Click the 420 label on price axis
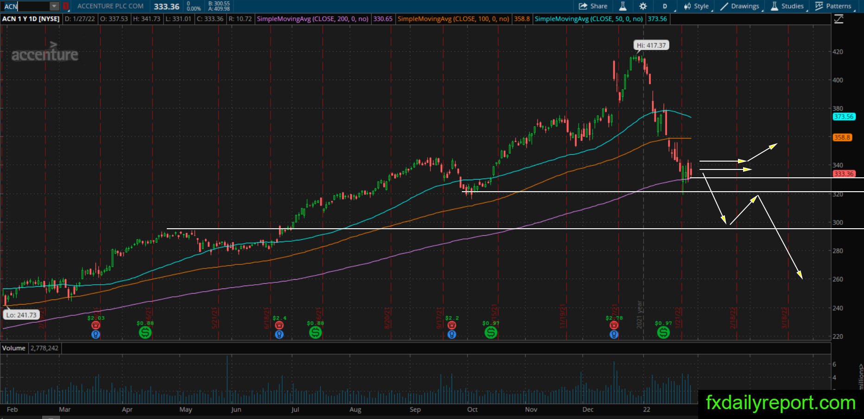This screenshot has height=419, width=864. coord(838,52)
